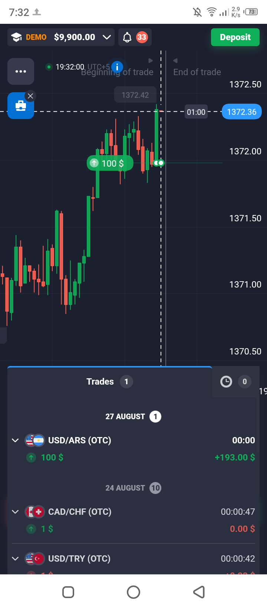Click the green Deposit button
This screenshot has width=267, height=610.
tap(235, 37)
